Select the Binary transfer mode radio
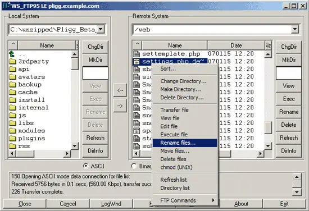 click(x=134, y=166)
